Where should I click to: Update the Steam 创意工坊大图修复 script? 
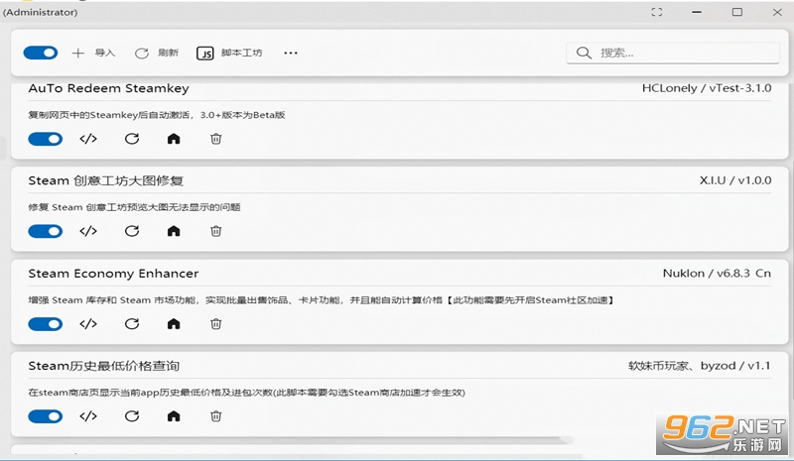(132, 231)
